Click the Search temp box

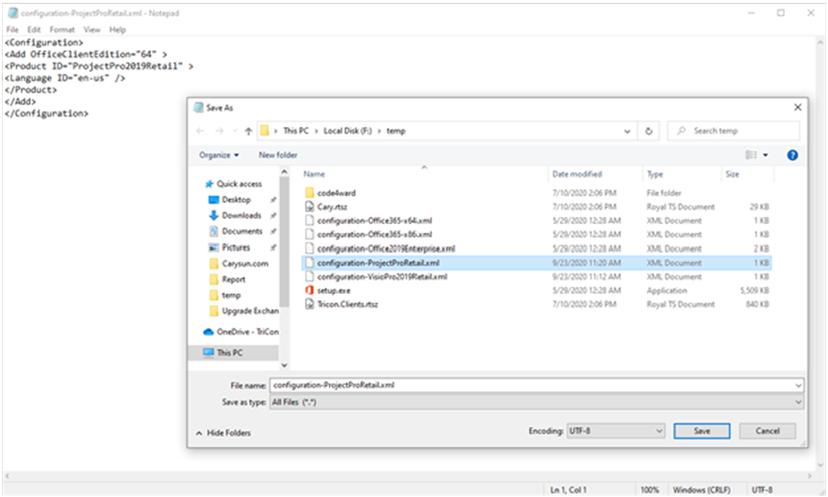(x=734, y=131)
